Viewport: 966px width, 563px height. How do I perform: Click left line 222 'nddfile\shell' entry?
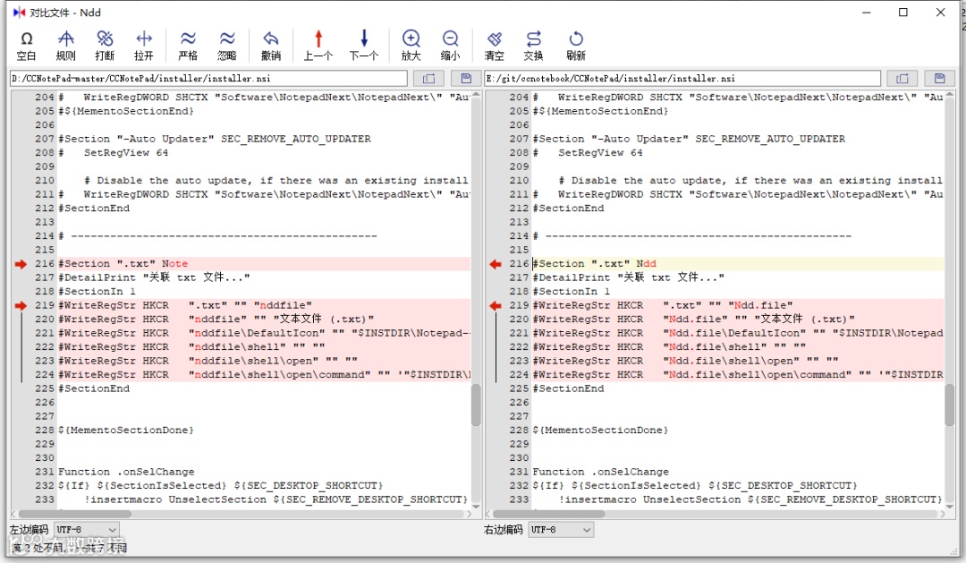coord(191,347)
